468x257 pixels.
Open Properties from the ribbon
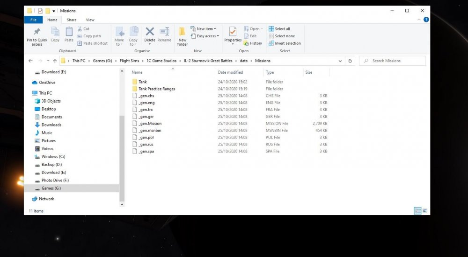(233, 32)
